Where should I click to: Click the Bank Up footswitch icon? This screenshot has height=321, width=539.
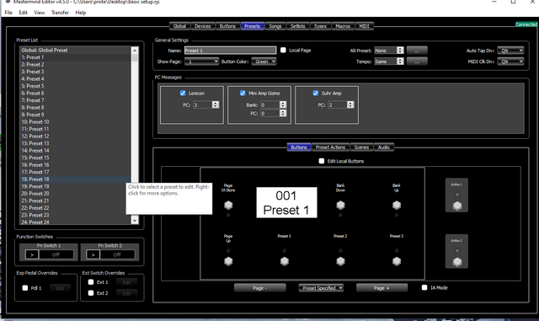point(397,206)
